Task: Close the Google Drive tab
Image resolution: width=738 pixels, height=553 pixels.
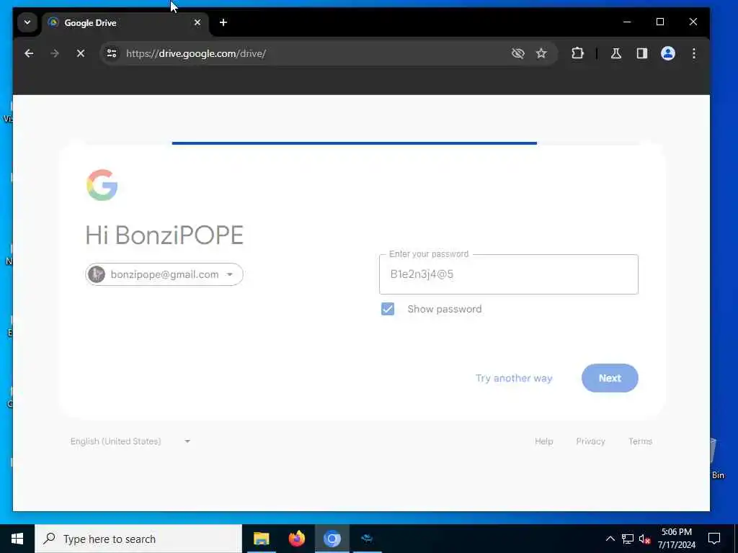Action: [x=197, y=22]
